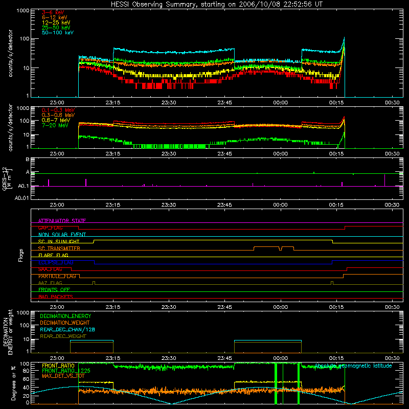
Task: Click the "A0.01" tick label on GOES axis
Action: click(x=21, y=198)
